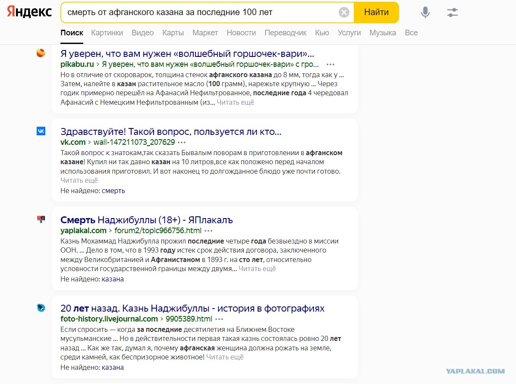Open result «волшебный горшочек-вари» title

[x=187, y=53]
